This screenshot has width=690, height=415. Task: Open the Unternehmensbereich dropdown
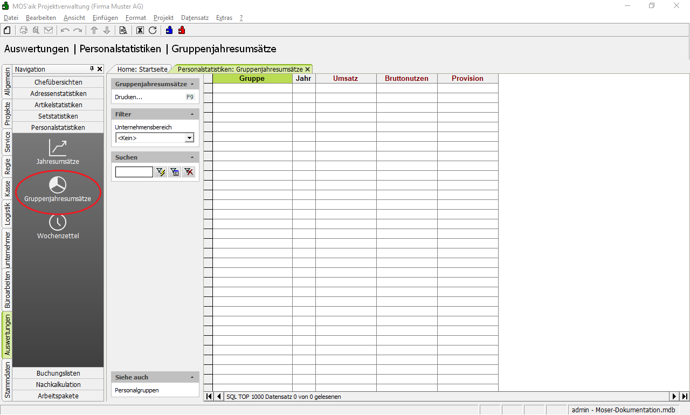[x=189, y=138]
